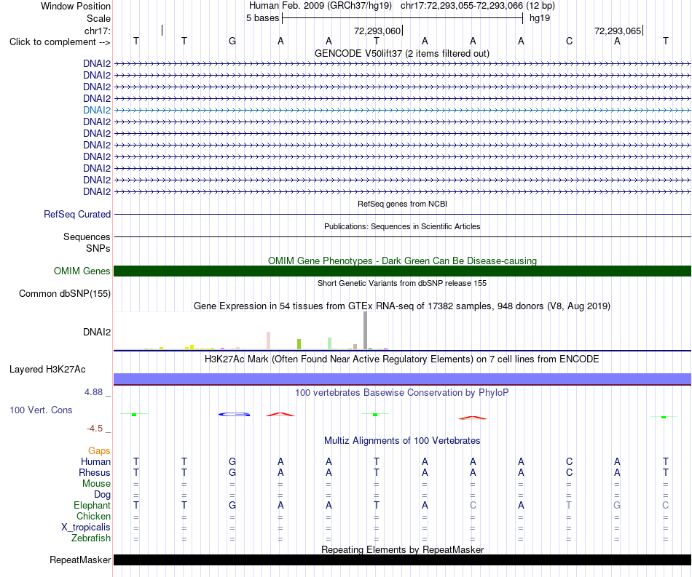
Task: Open 'Repeating Elements by RepeatMasker' track title
Action: coord(402,549)
